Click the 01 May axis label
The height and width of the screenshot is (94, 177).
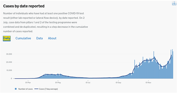click(x=58, y=83)
